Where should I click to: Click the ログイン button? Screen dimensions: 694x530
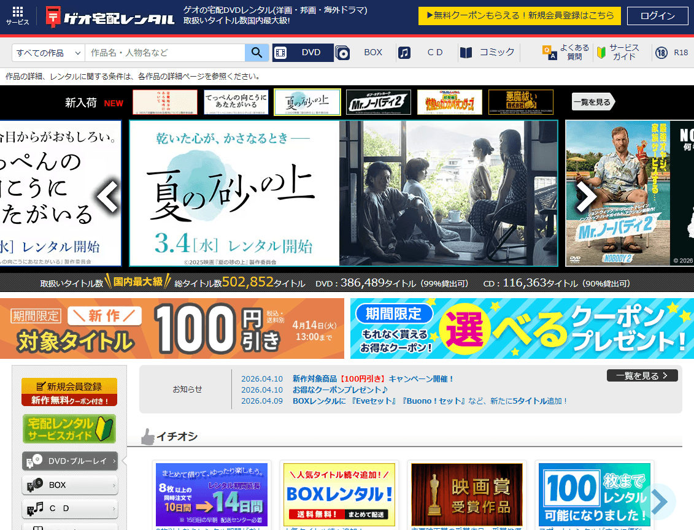657,16
